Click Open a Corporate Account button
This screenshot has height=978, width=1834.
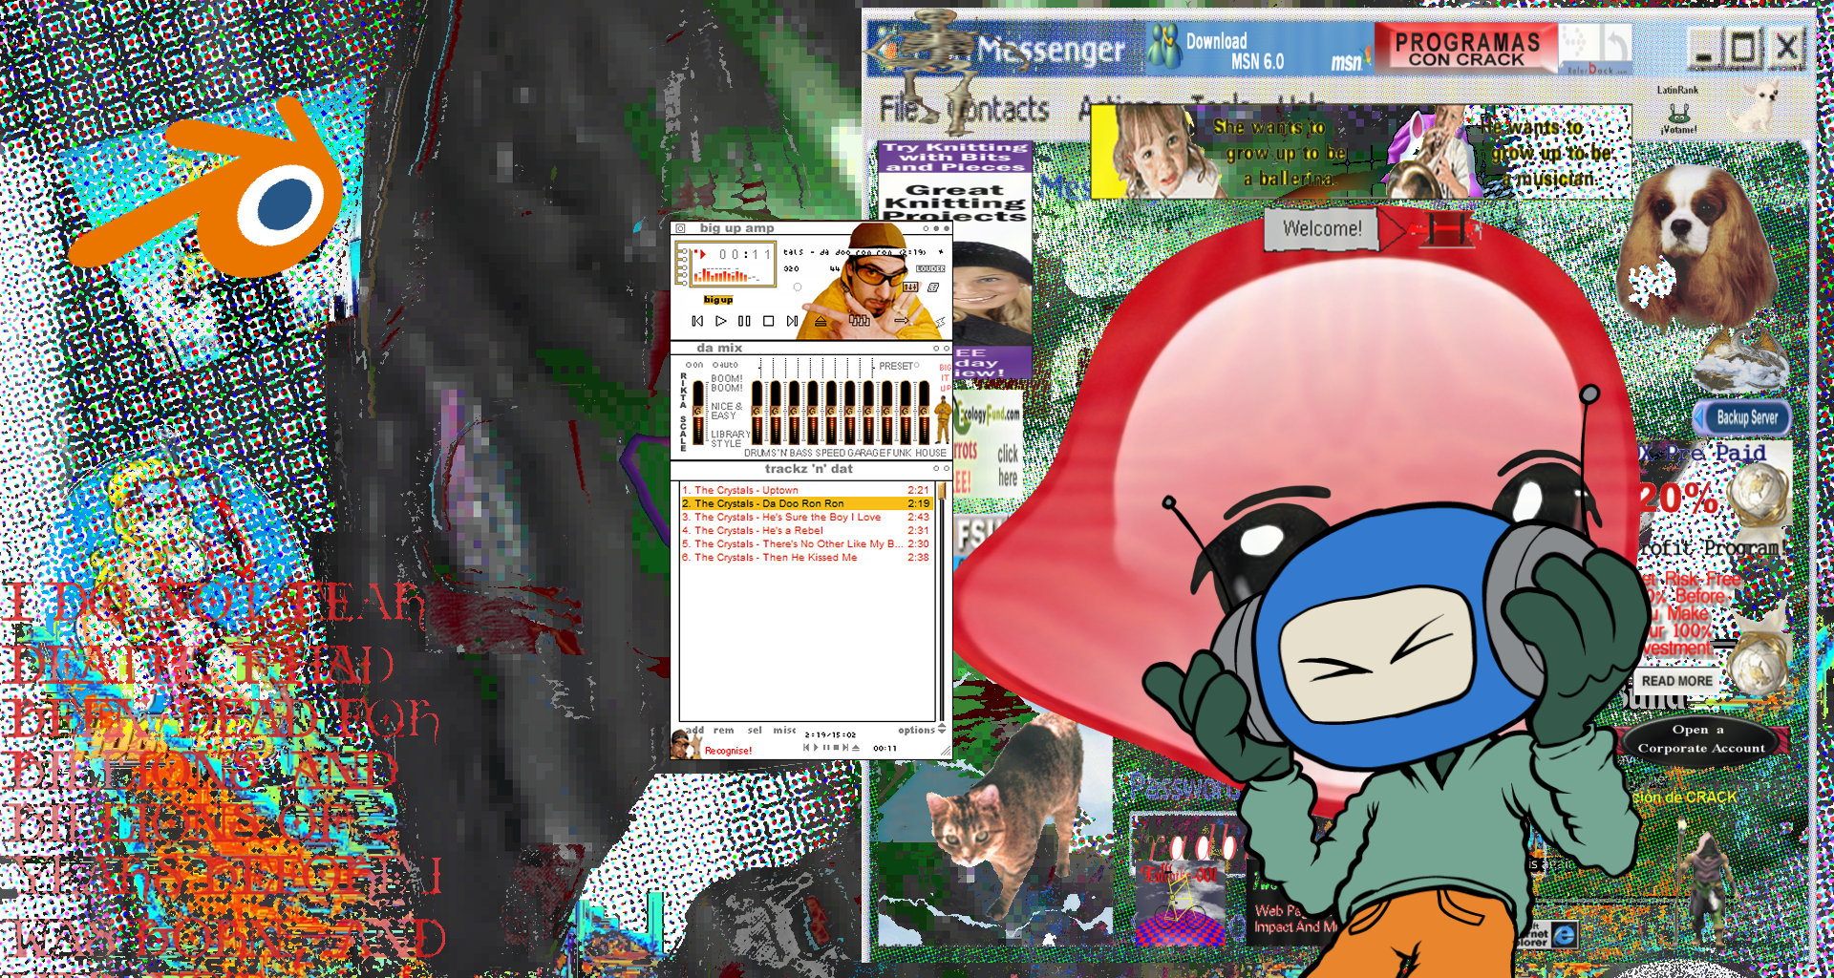pos(1701,739)
